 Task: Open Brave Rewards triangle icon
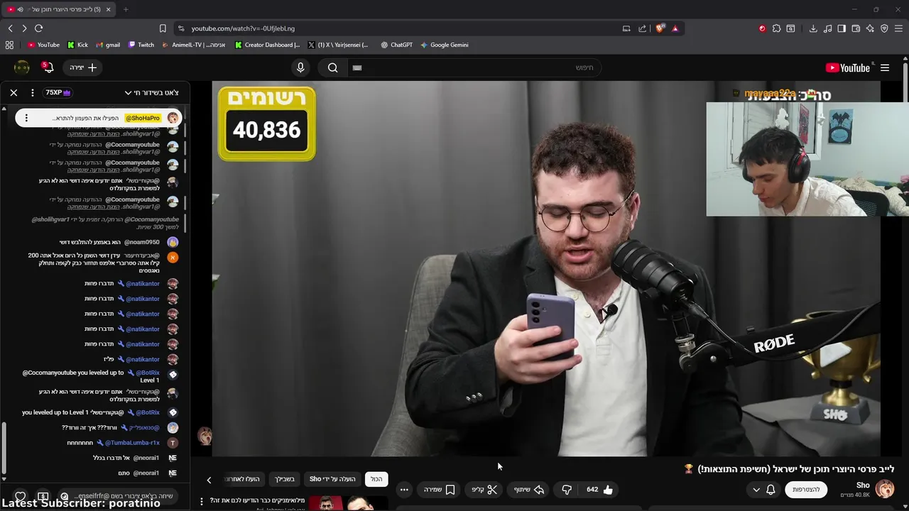pos(675,28)
